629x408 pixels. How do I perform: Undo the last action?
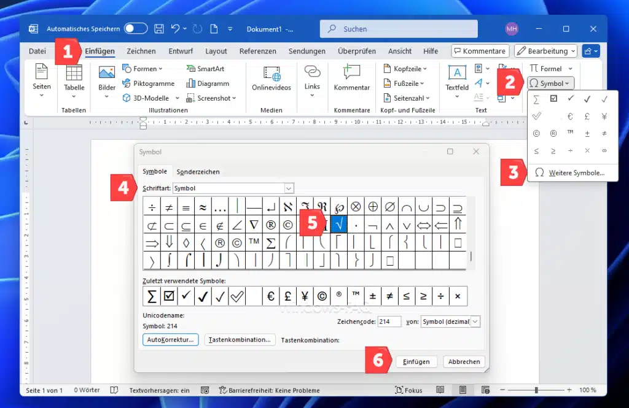(x=175, y=29)
